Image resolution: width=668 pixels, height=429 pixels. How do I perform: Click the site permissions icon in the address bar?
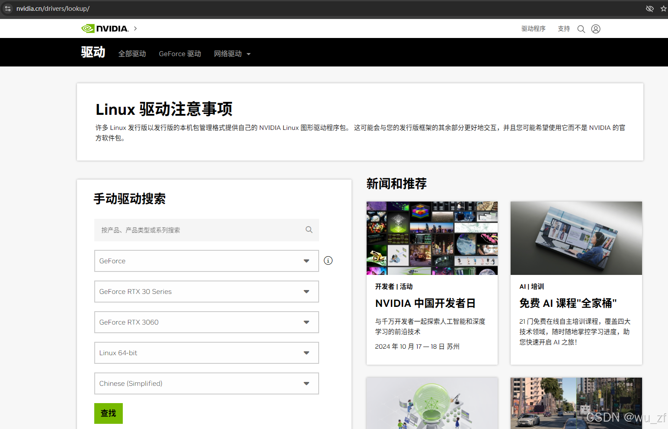[7, 8]
